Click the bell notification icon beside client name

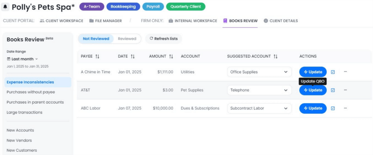(x=6, y=7)
